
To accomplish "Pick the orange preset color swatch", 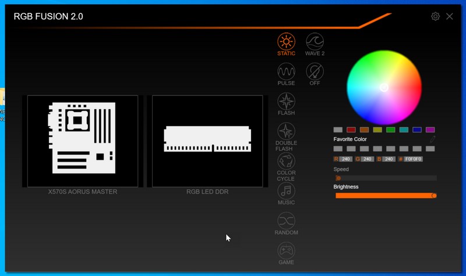I will pyautogui.click(x=365, y=130).
